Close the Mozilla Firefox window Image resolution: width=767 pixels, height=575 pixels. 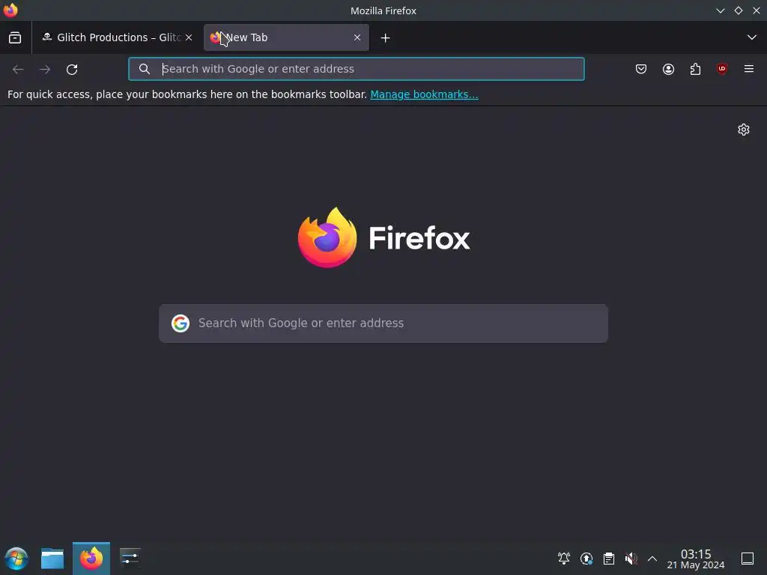(x=757, y=10)
